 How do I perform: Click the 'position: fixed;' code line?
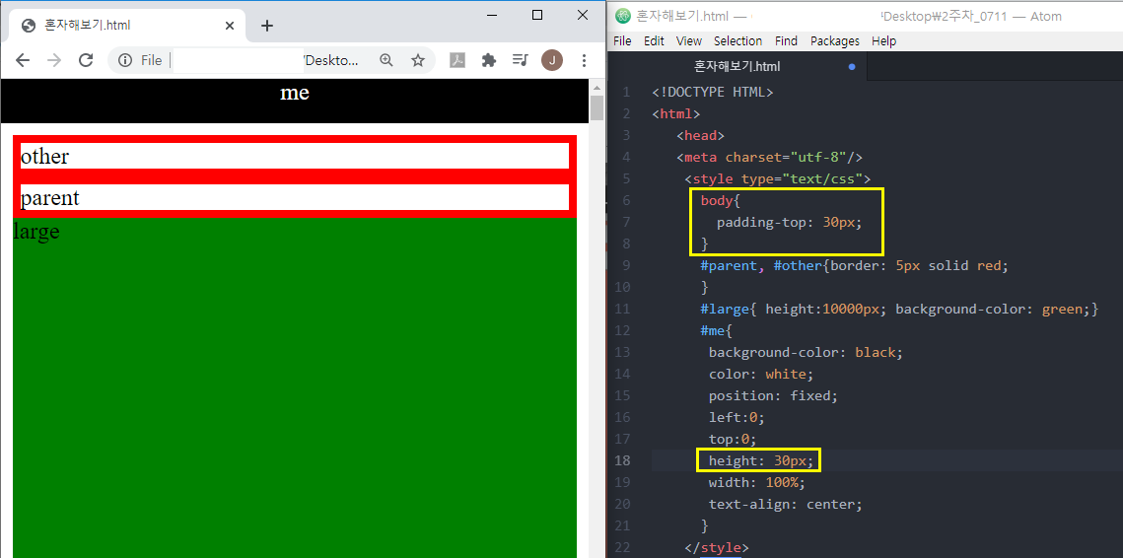(x=773, y=395)
